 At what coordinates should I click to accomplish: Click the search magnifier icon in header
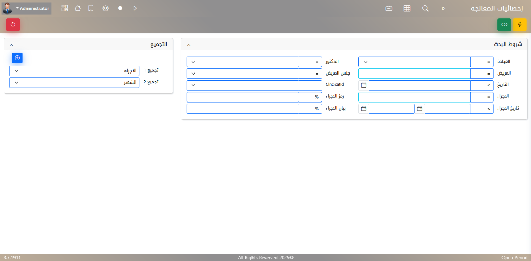click(x=425, y=8)
